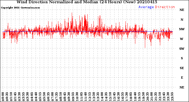The height and width of the screenshot is (102, 189).
Task: Select the E axis label
Action: (x=182, y=78)
